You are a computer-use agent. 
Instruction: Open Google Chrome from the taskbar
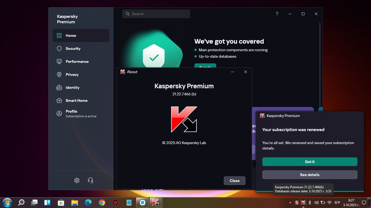coord(102,202)
